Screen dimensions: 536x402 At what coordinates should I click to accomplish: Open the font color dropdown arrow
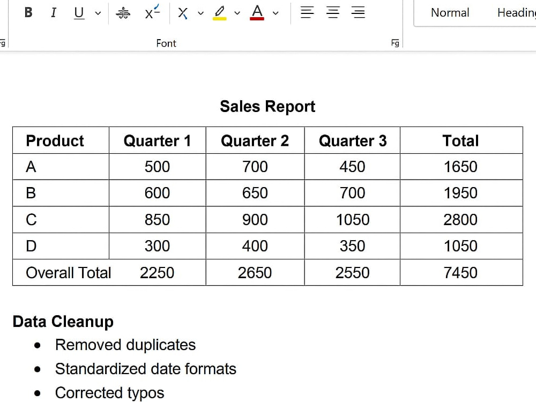(276, 13)
